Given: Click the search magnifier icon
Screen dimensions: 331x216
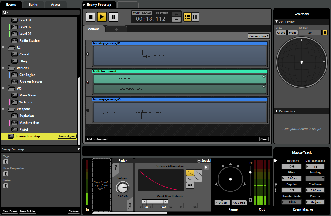Looking at the screenshot, I should pos(5,13).
